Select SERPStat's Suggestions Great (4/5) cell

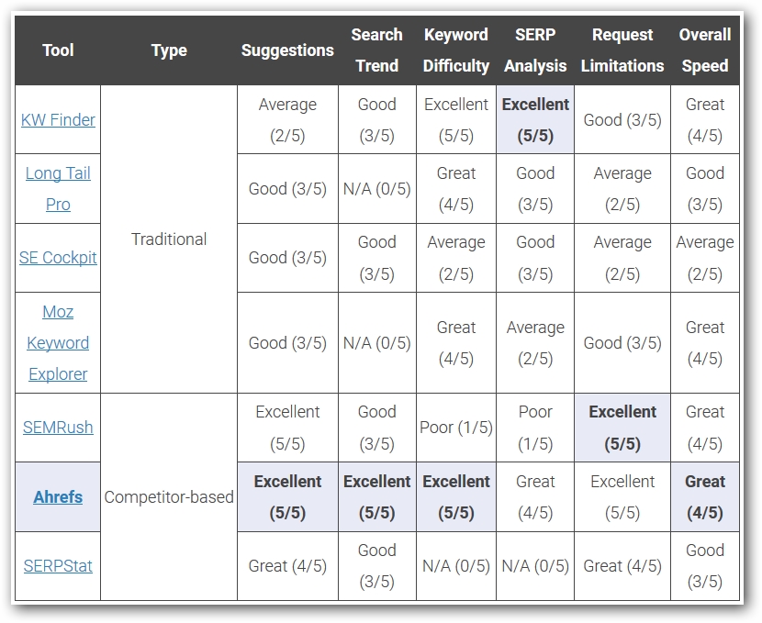tap(287, 566)
